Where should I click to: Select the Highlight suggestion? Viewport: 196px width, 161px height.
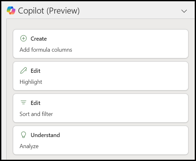[101, 76]
